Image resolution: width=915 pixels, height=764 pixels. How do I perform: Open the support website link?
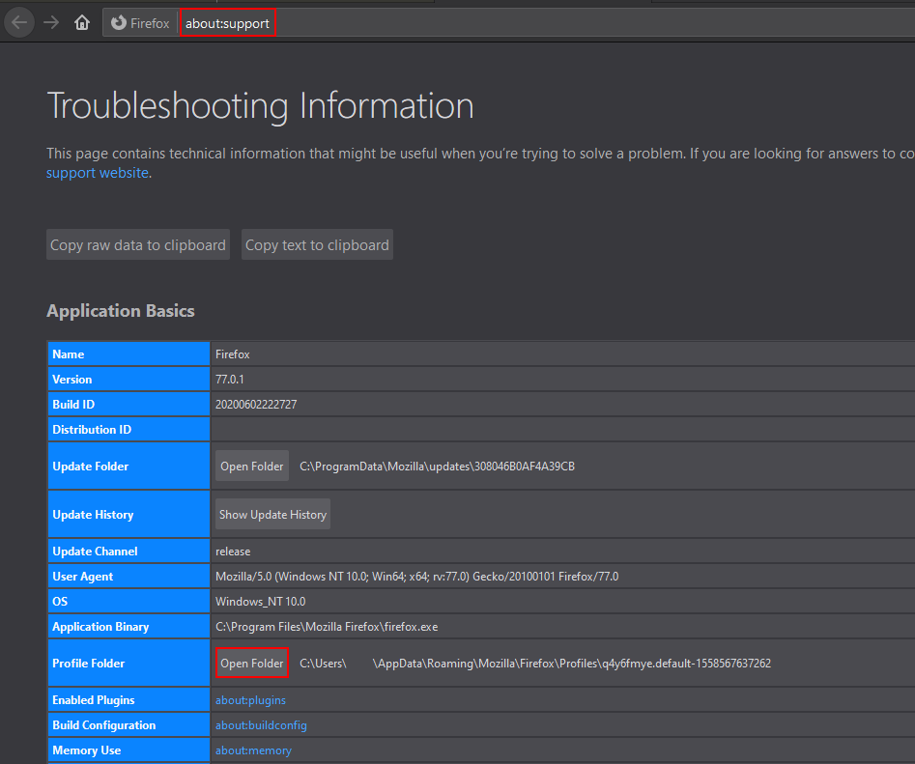point(98,173)
